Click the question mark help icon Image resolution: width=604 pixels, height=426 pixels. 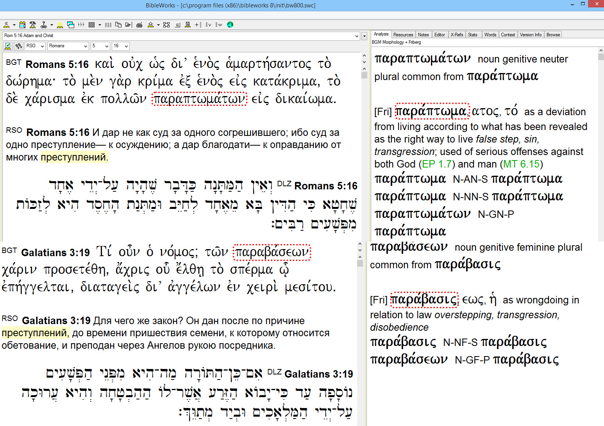[x=44, y=25]
